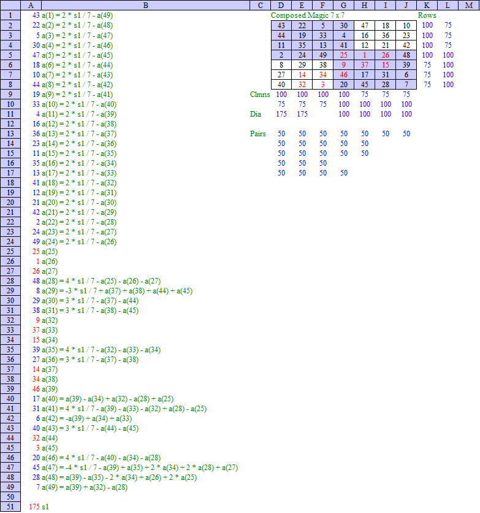Select column A header
This screenshot has width=480, height=513.
(31, 6)
